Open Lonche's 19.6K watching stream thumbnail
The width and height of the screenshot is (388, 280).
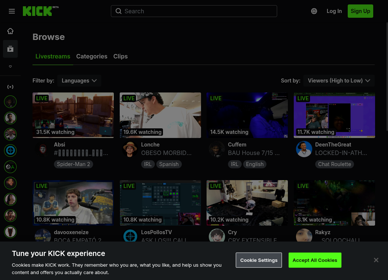click(x=160, y=115)
